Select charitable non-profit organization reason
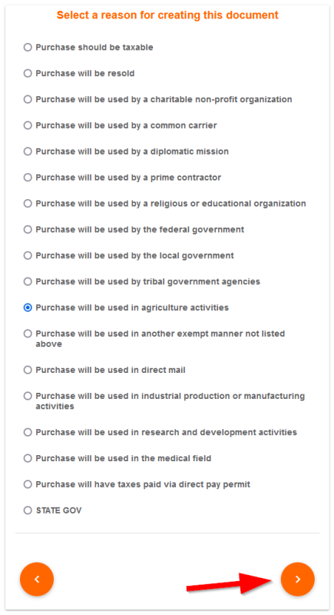 click(28, 99)
